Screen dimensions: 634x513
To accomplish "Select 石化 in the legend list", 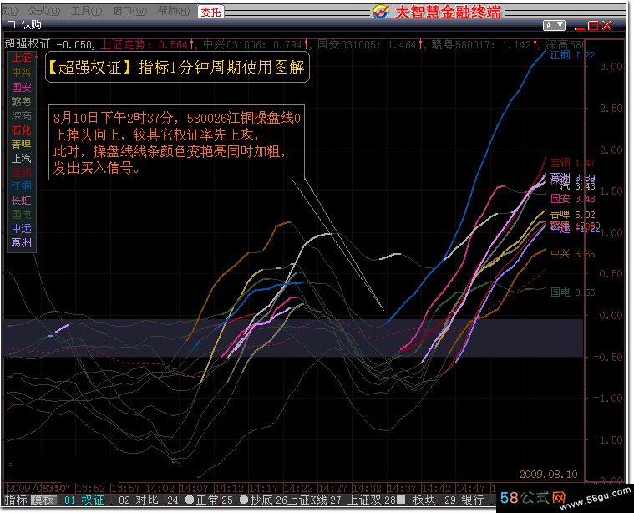I will tap(21, 130).
